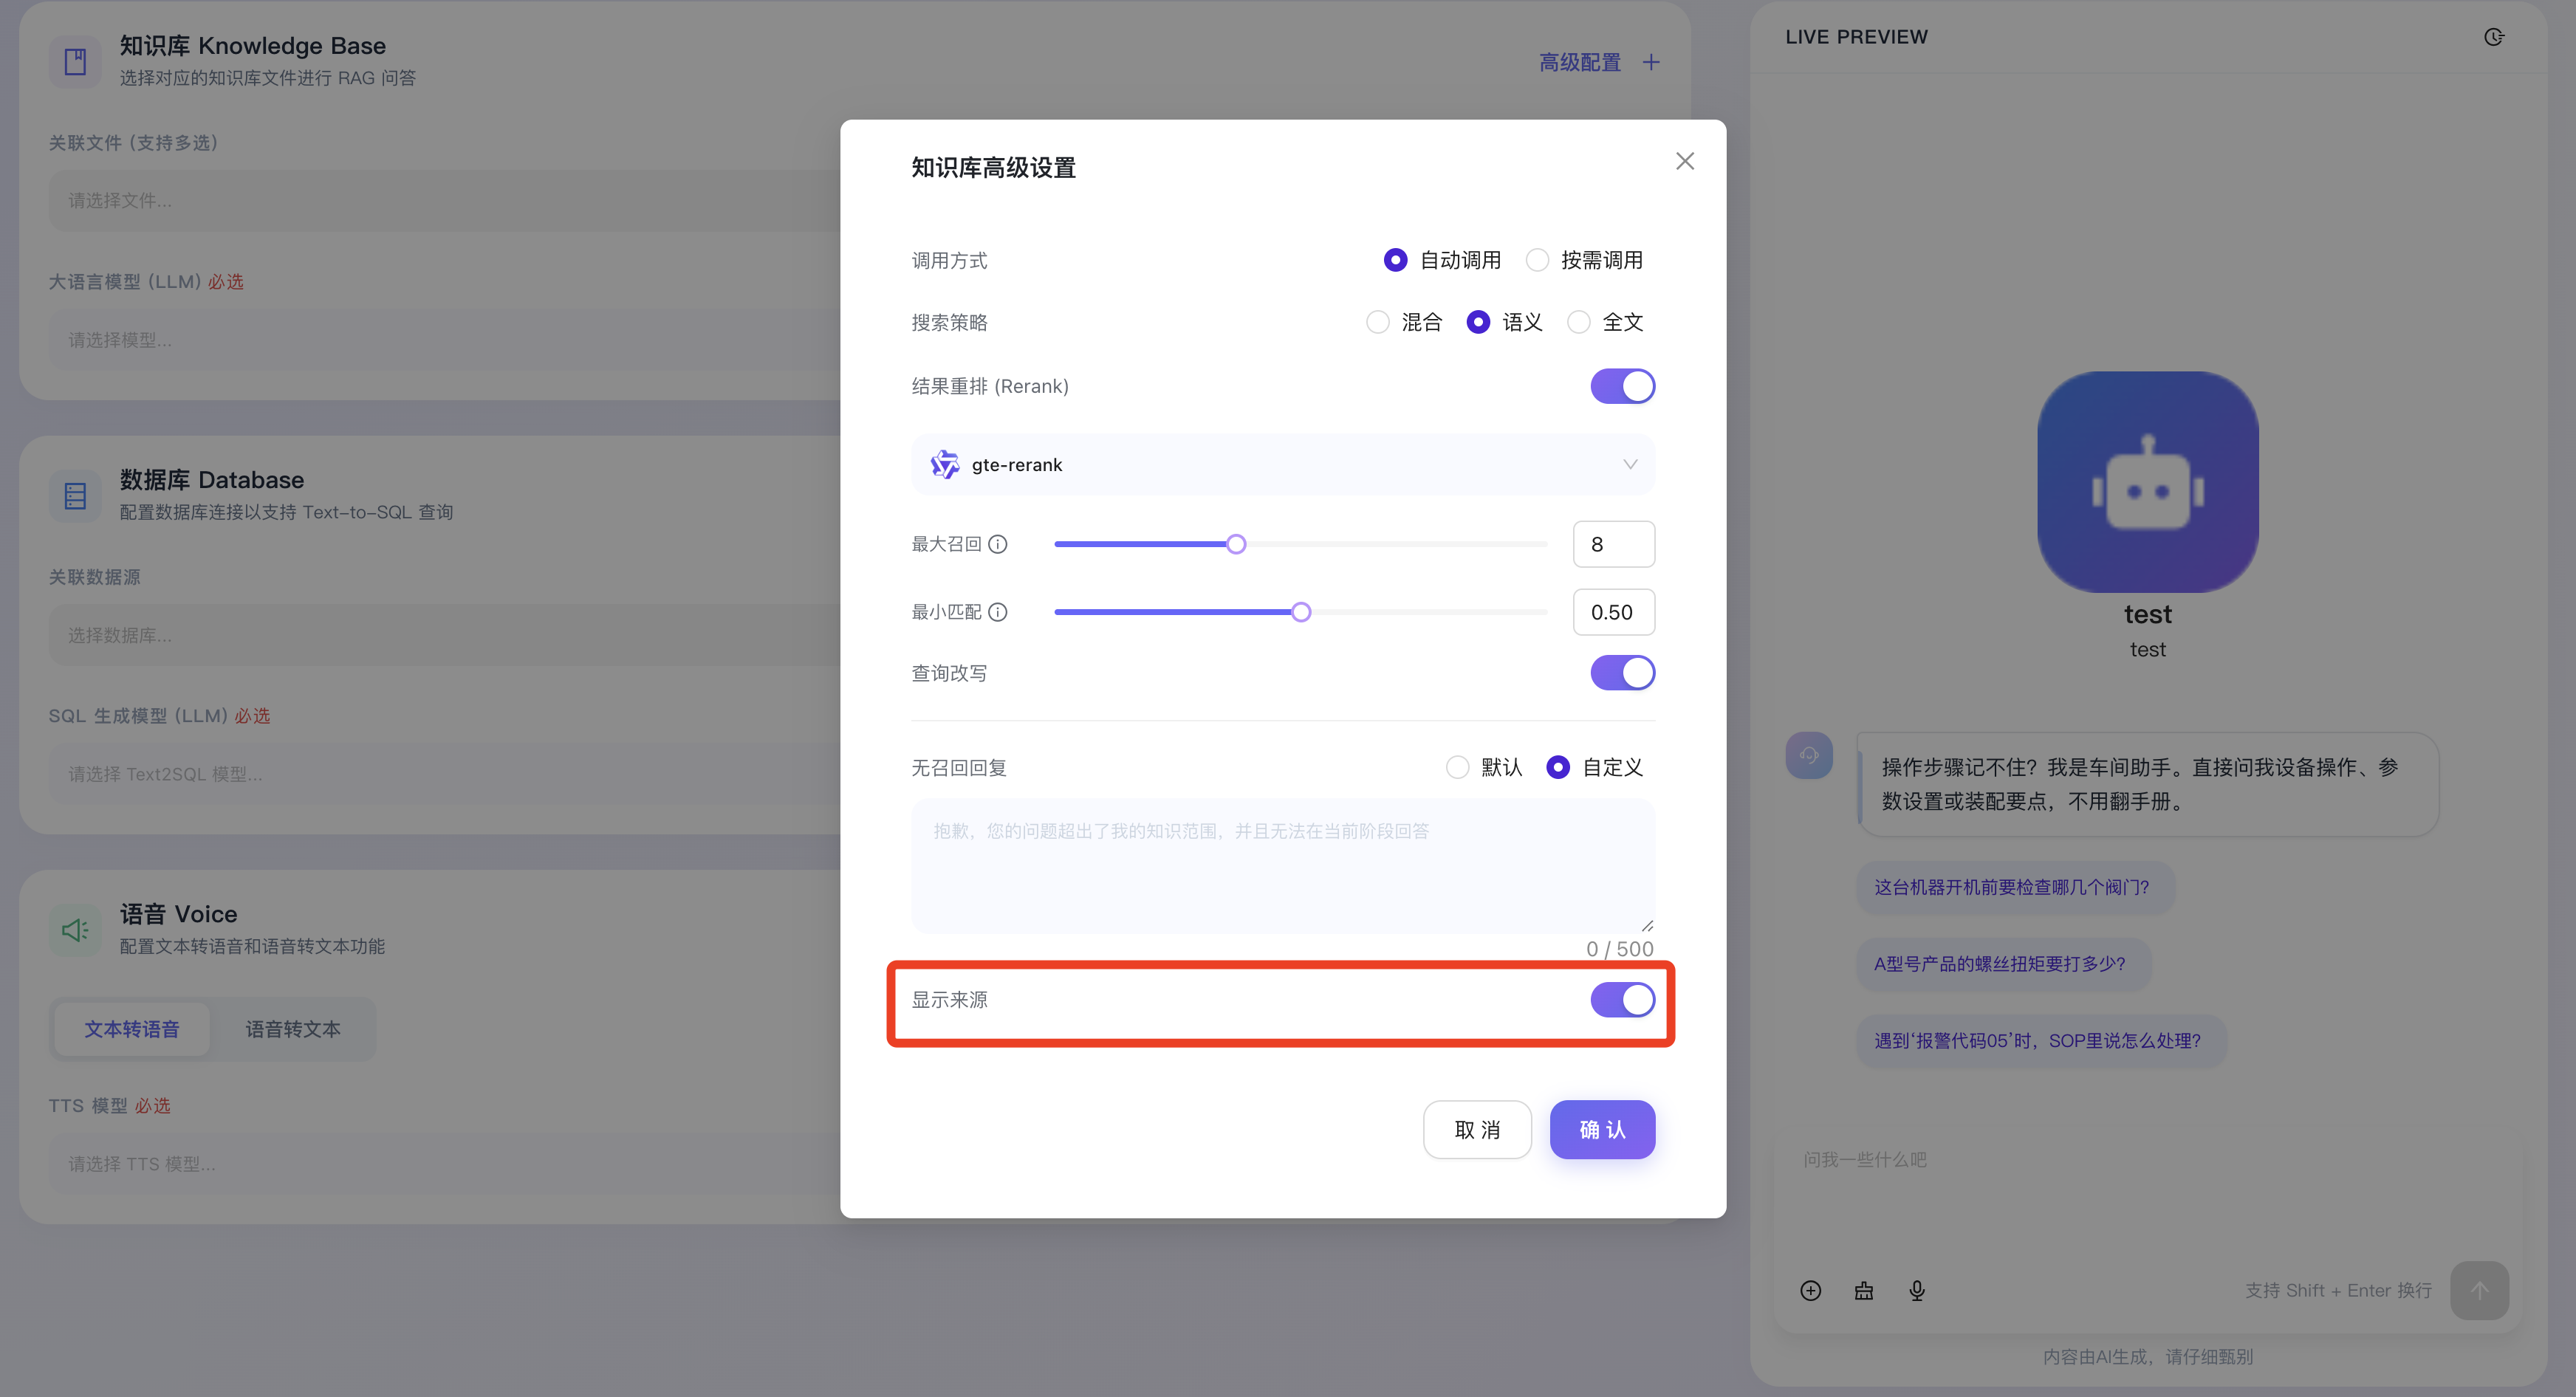Click info icon next to 最小匹配

pos(997,612)
